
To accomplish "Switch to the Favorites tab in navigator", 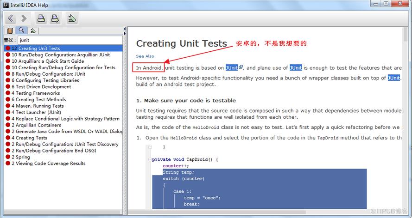I will (x=33, y=31).
